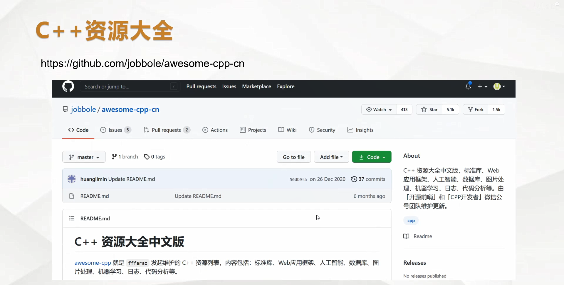Open the Releases heading link
Image resolution: width=564 pixels, height=285 pixels.
(414, 263)
